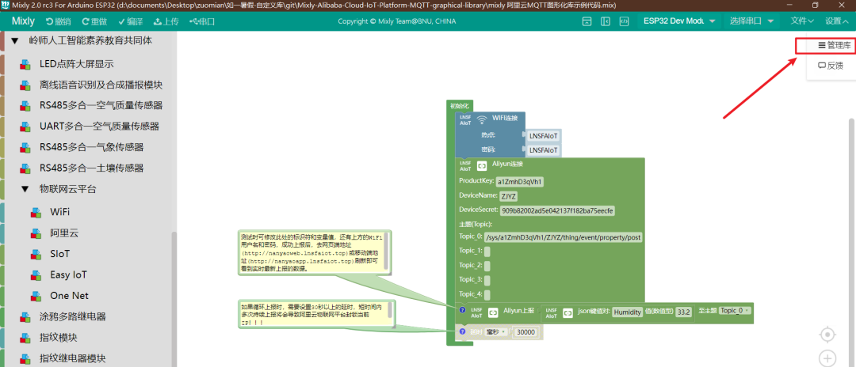Click the empty Topic_2 field
Screen dimensions: 856x367
(x=487, y=266)
